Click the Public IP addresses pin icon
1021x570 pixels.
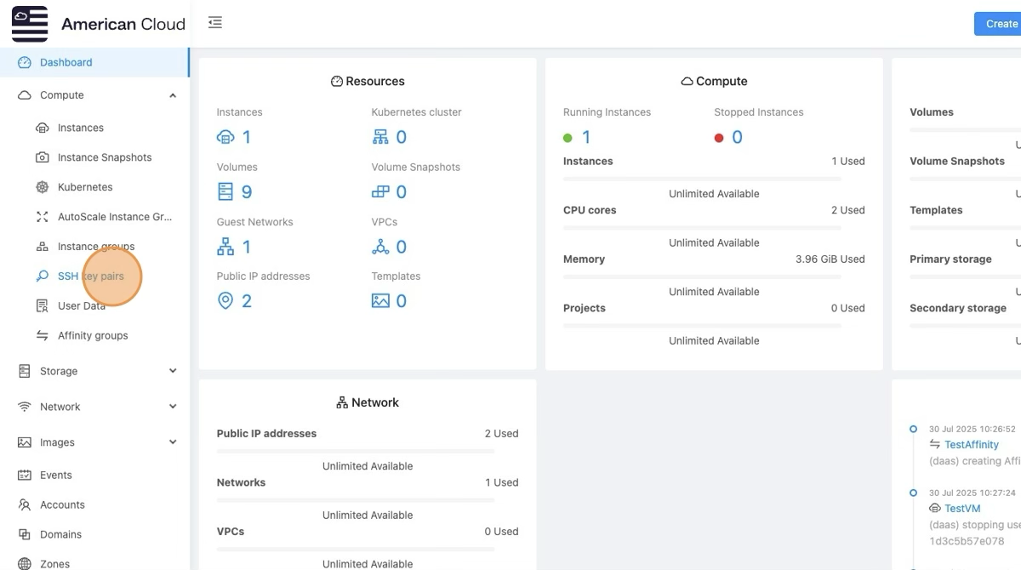click(225, 301)
